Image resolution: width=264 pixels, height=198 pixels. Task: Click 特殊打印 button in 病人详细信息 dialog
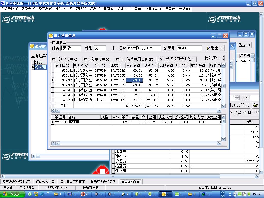point(214,58)
